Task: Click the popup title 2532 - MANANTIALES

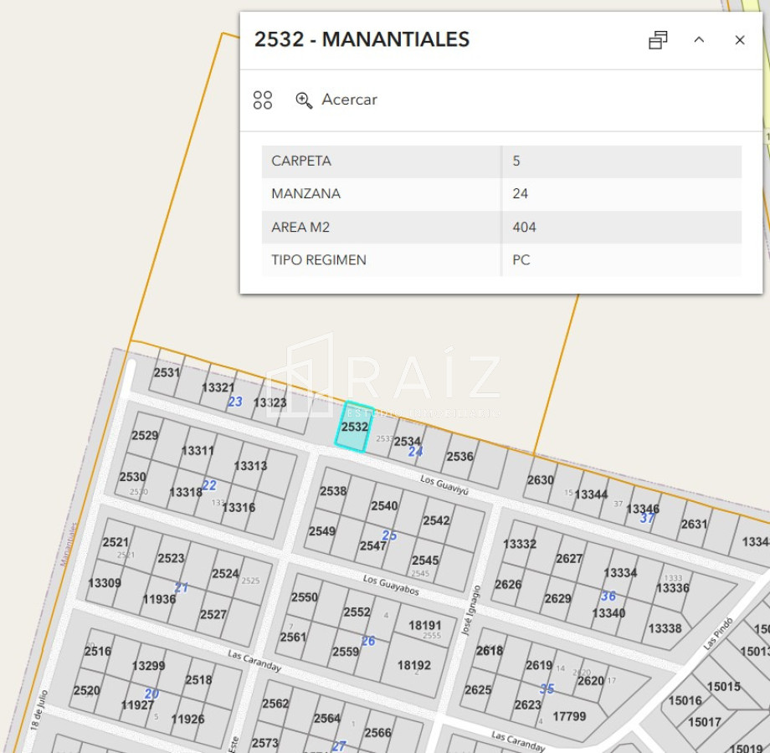Action: pos(362,39)
